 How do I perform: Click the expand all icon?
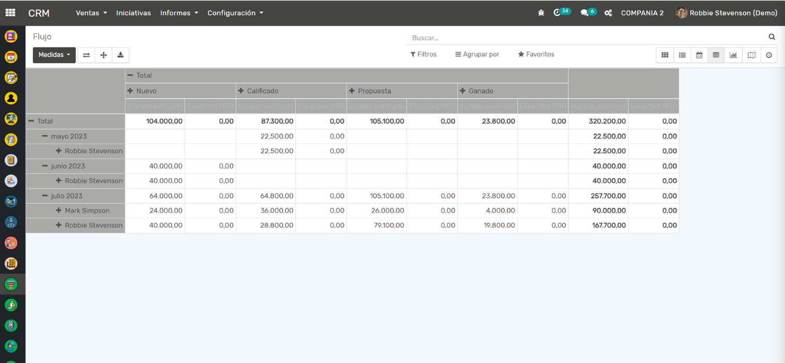click(103, 55)
